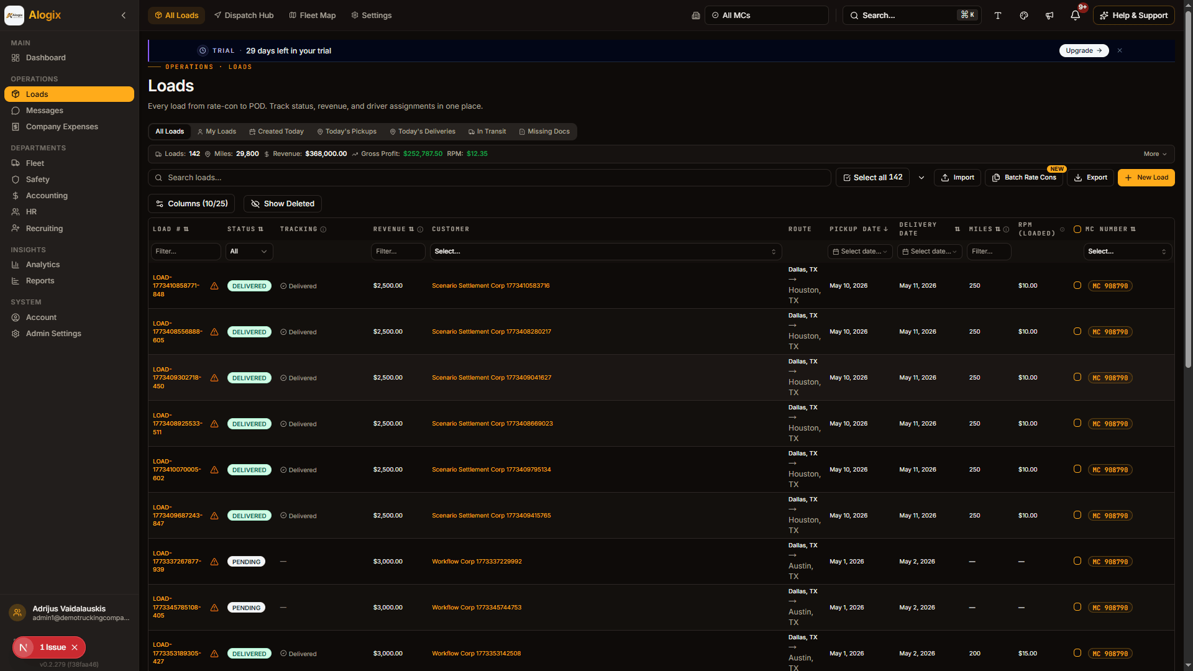This screenshot has height=671, width=1193.
Task: Open the top Settings tab
Action: [372, 16]
